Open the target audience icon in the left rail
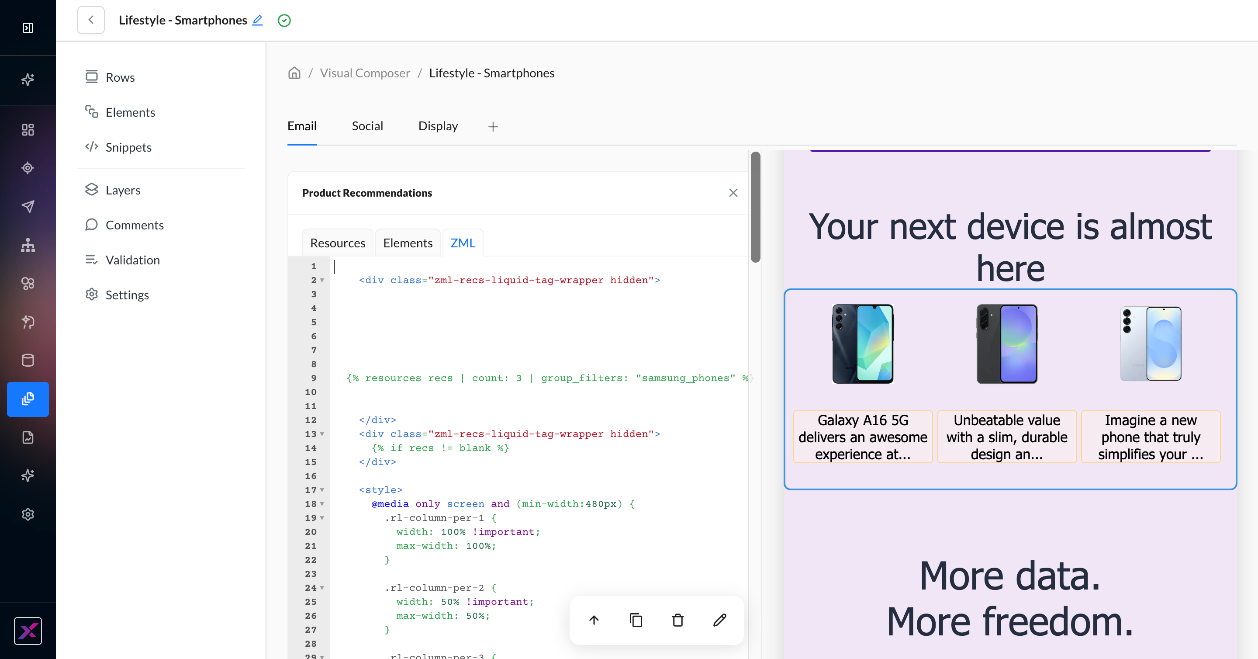The image size is (1258, 659). [28, 168]
